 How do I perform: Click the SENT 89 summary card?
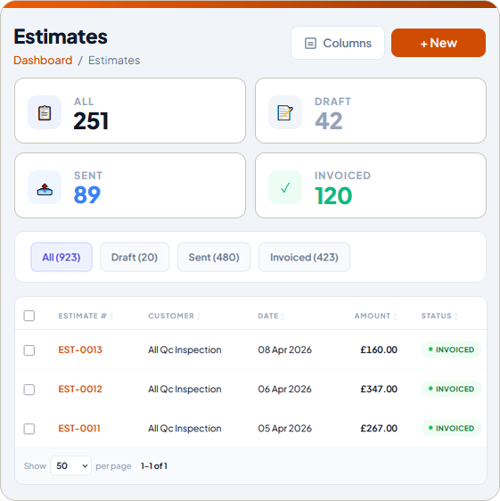click(130, 185)
